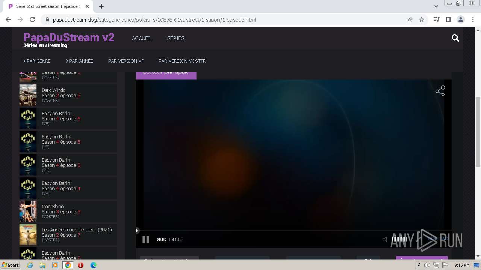Image resolution: width=481 pixels, height=270 pixels.
Task: Open the media player taskbar icon
Action: [55, 265]
